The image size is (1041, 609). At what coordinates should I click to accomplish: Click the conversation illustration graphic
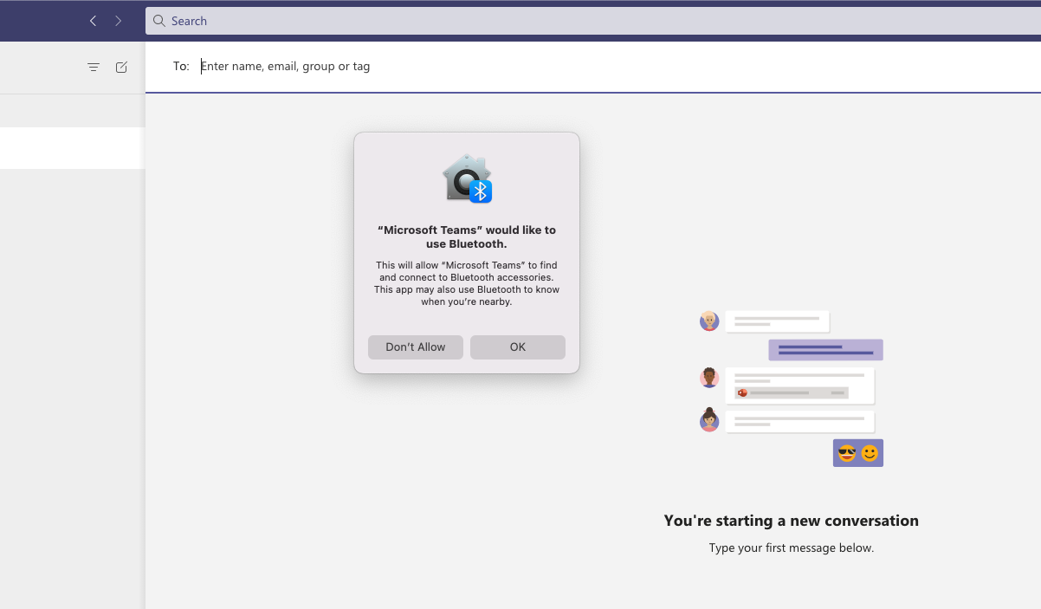(791, 388)
